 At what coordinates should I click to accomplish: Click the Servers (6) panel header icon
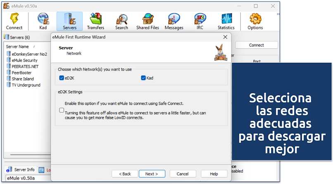(6, 37)
